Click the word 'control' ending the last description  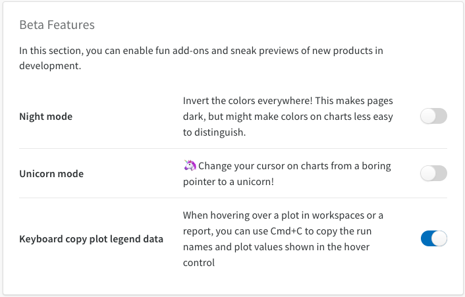(x=199, y=263)
